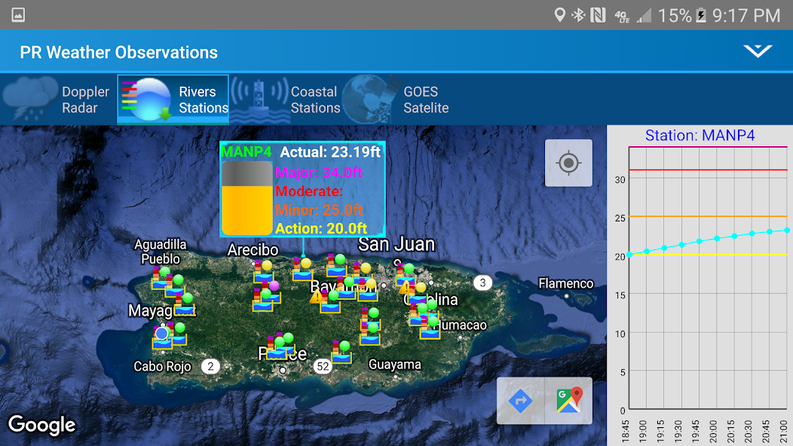Tap the my-location crosshair button
Screen dimensions: 793x446
(x=568, y=163)
